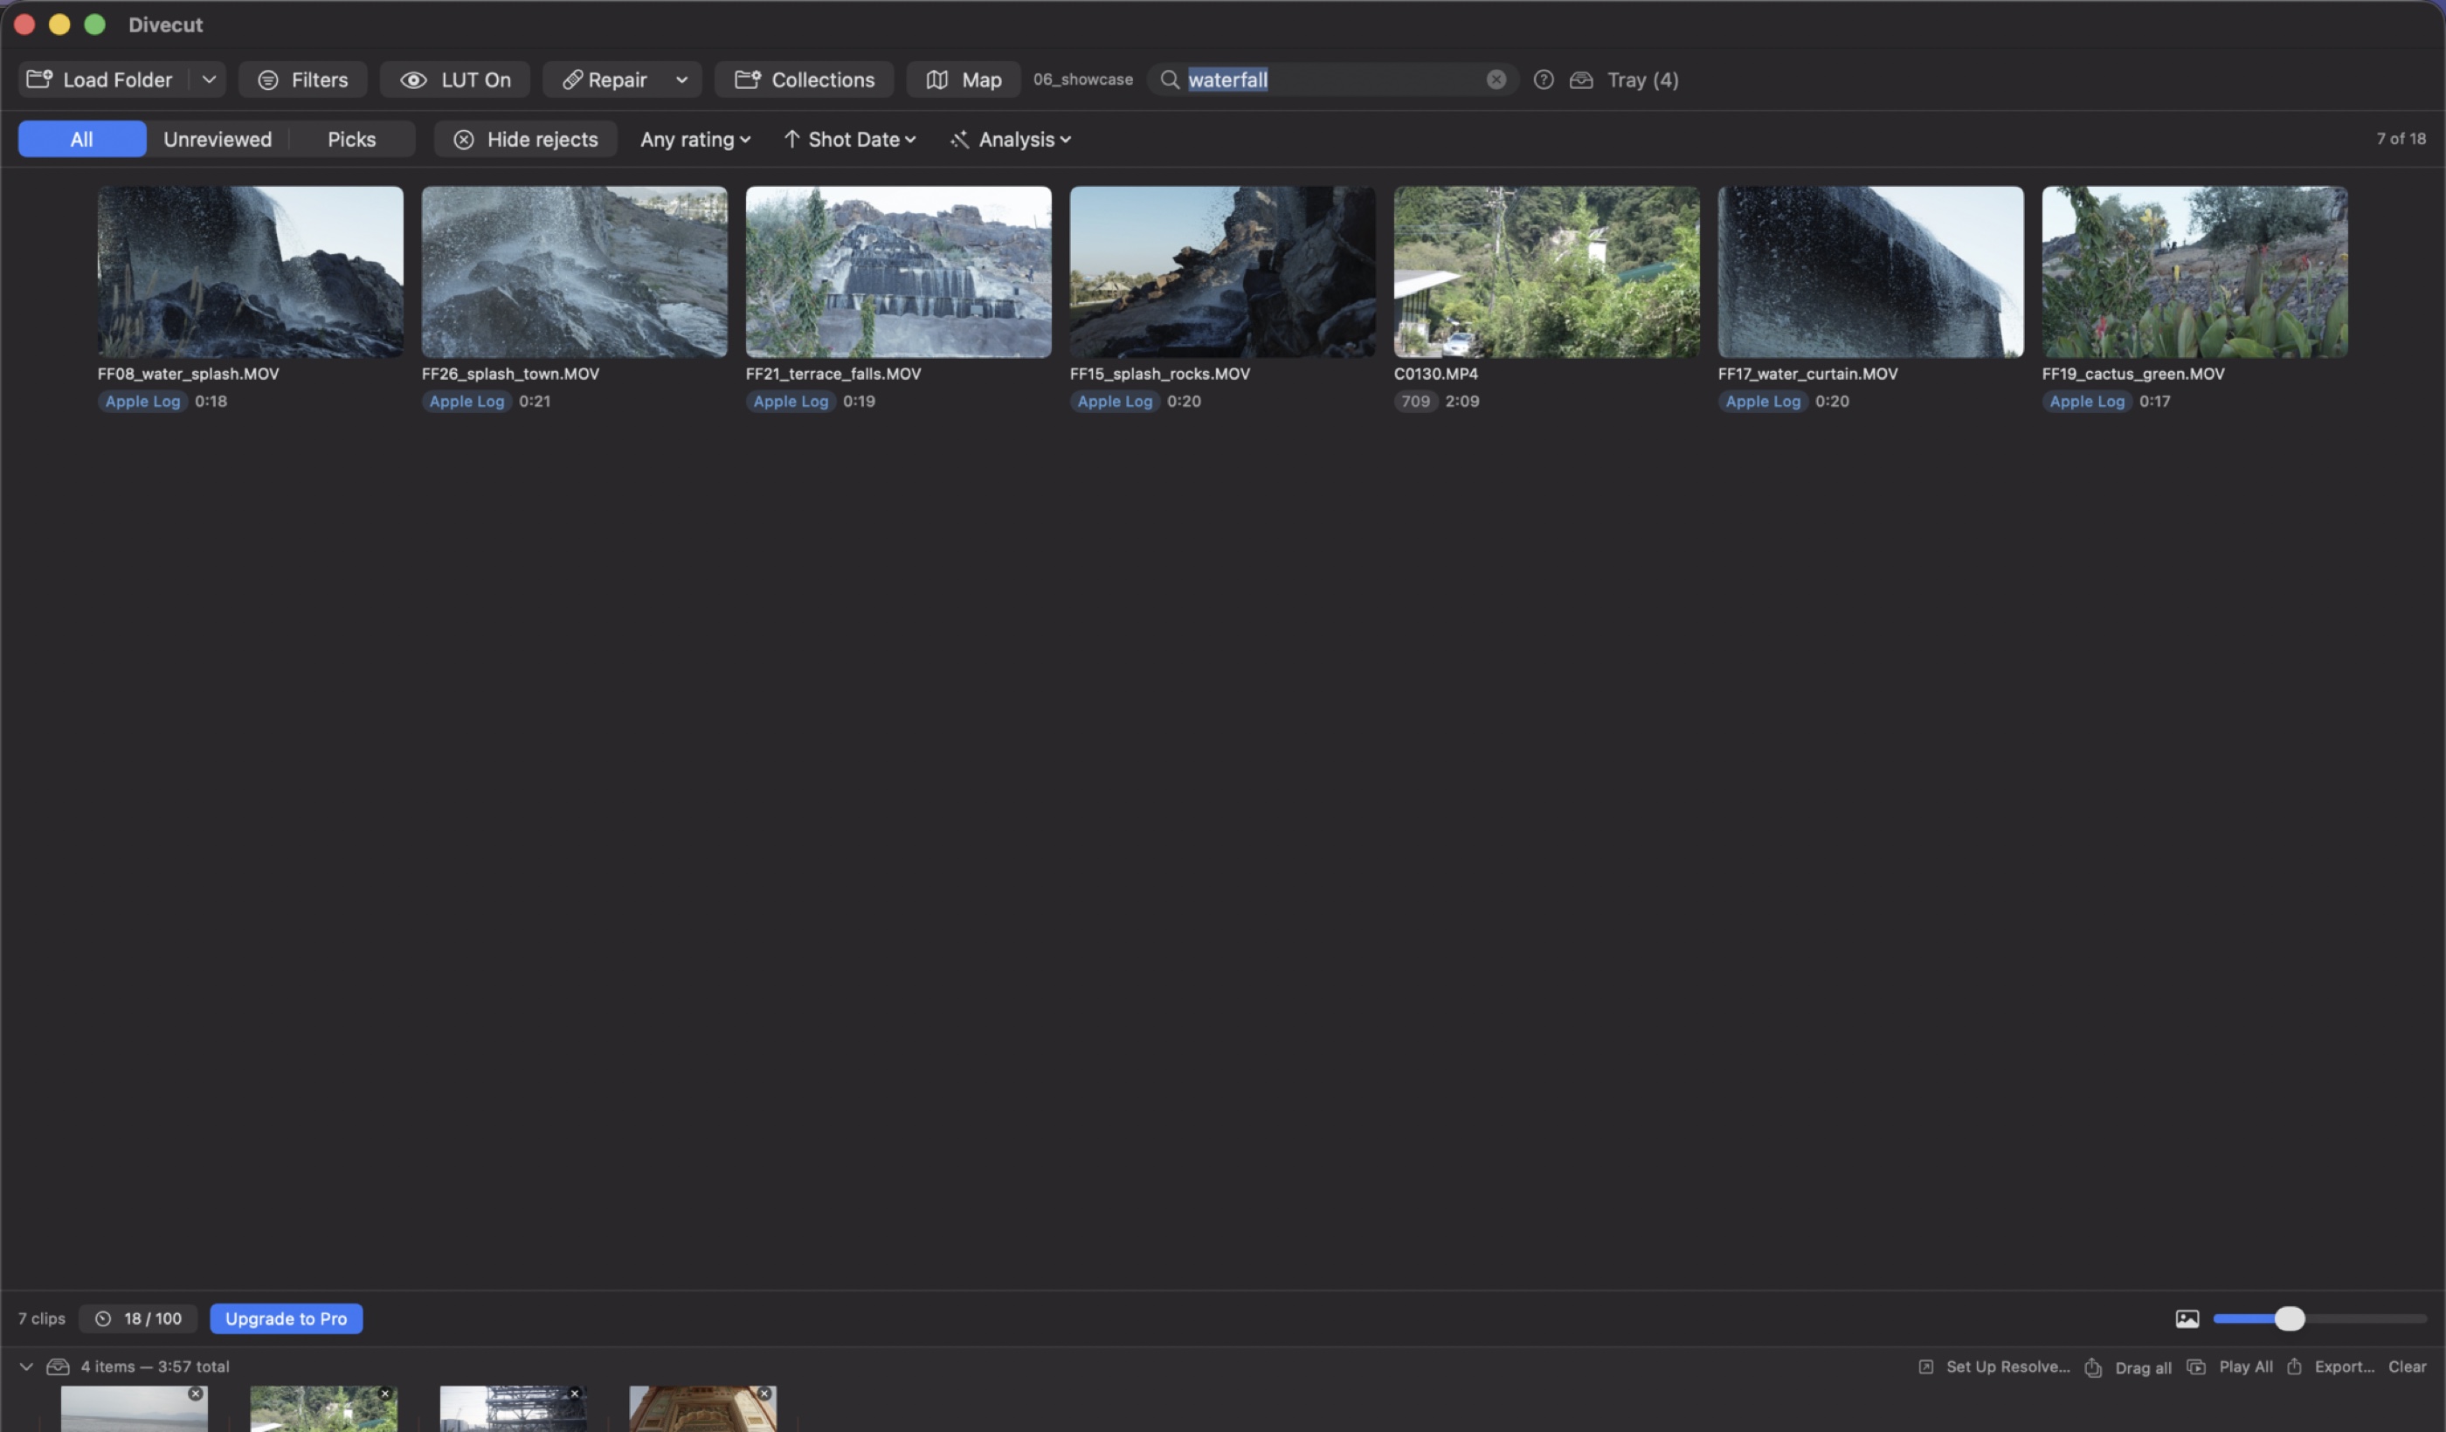The width and height of the screenshot is (2446, 1432).
Task: Open the search help question mark icon
Action: pyautogui.click(x=1544, y=79)
